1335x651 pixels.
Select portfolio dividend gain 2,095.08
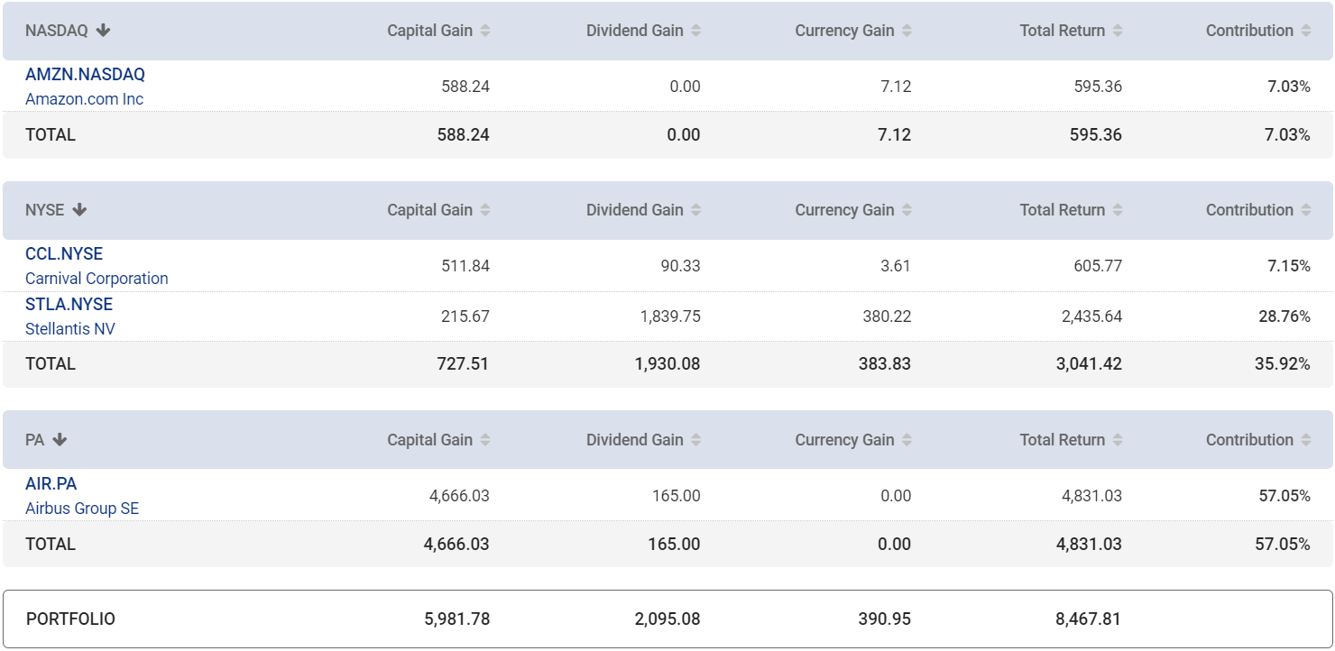click(x=667, y=619)
